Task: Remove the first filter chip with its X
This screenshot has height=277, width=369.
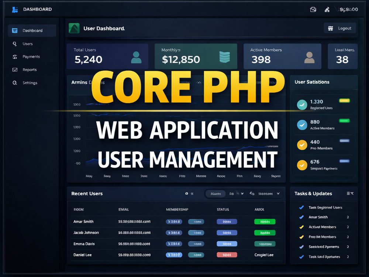Action: (242, 194)
